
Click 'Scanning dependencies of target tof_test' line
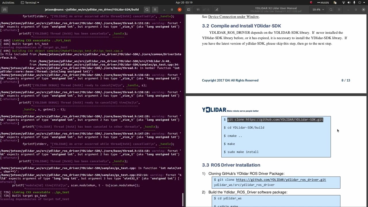(34, 199)
